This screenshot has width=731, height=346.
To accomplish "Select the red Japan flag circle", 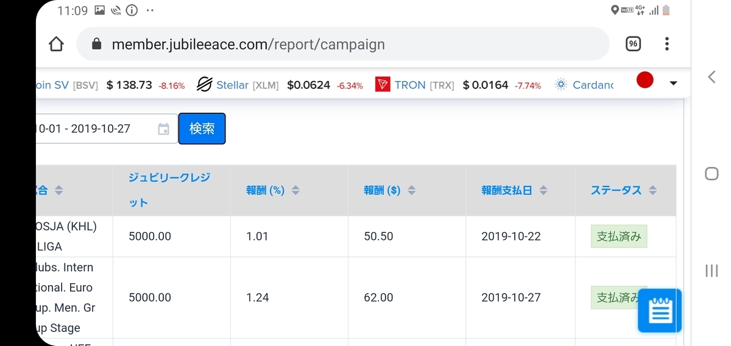I will [x=644, y=80].
